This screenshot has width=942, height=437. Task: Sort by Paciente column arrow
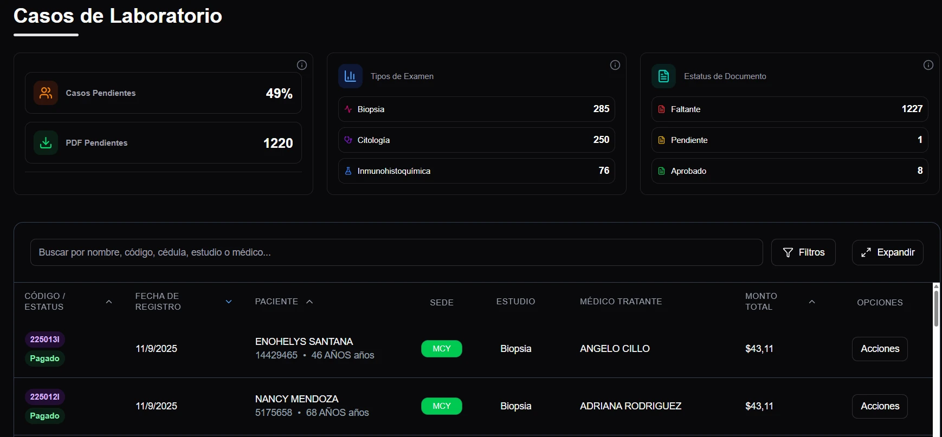click(309, 302)
